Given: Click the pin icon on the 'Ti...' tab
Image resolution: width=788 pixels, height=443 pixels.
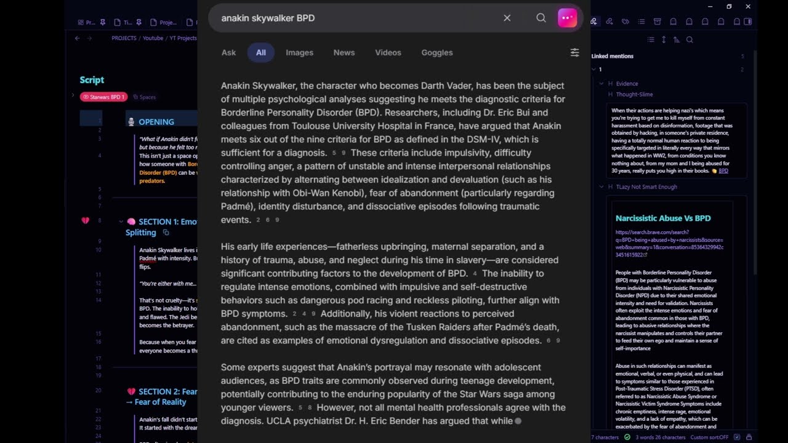Looking at the screenshot, I should coord(139,22).
